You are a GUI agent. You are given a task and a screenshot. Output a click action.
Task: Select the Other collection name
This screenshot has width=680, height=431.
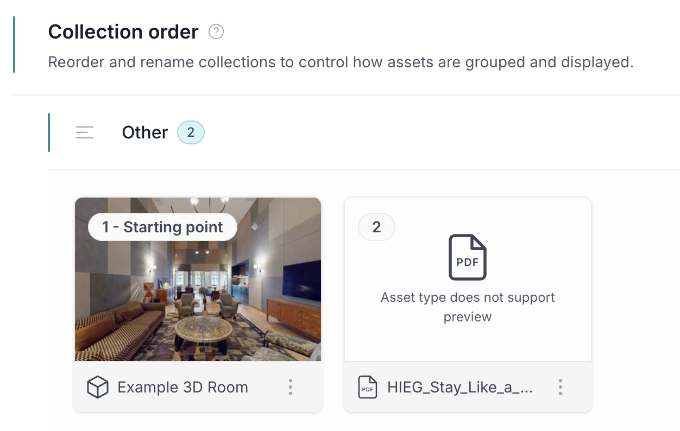tap(145, 132)
